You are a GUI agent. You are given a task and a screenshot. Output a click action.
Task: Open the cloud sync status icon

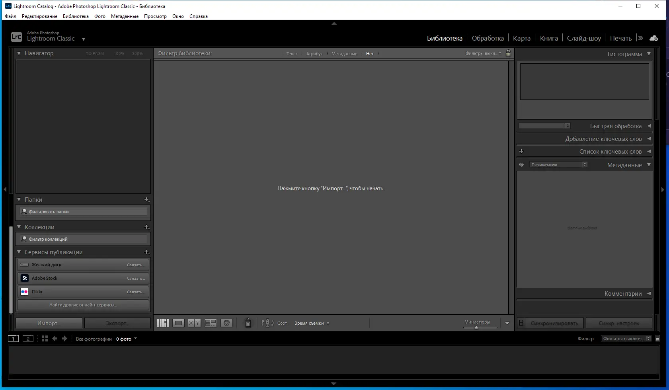coord(653,38)
